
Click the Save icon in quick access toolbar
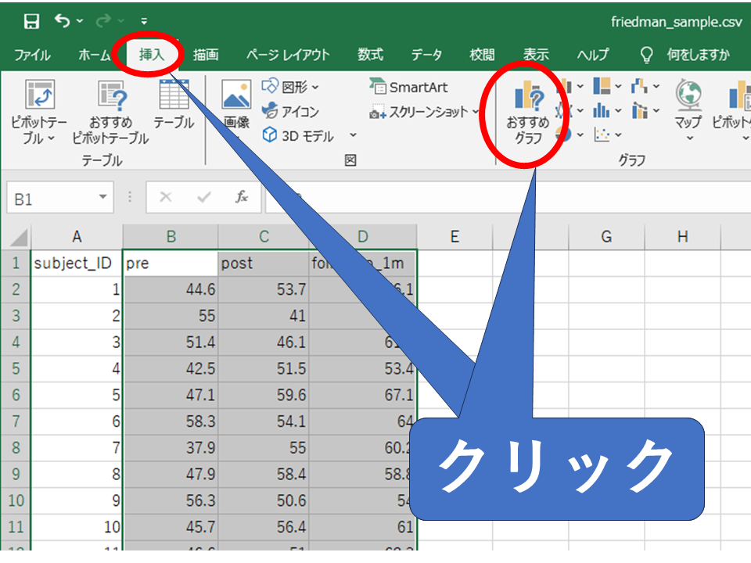31,22
